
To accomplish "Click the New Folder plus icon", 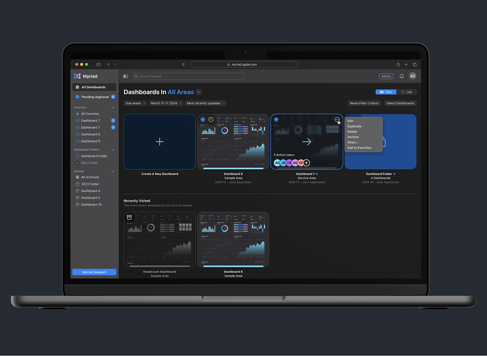I will 77,163.
